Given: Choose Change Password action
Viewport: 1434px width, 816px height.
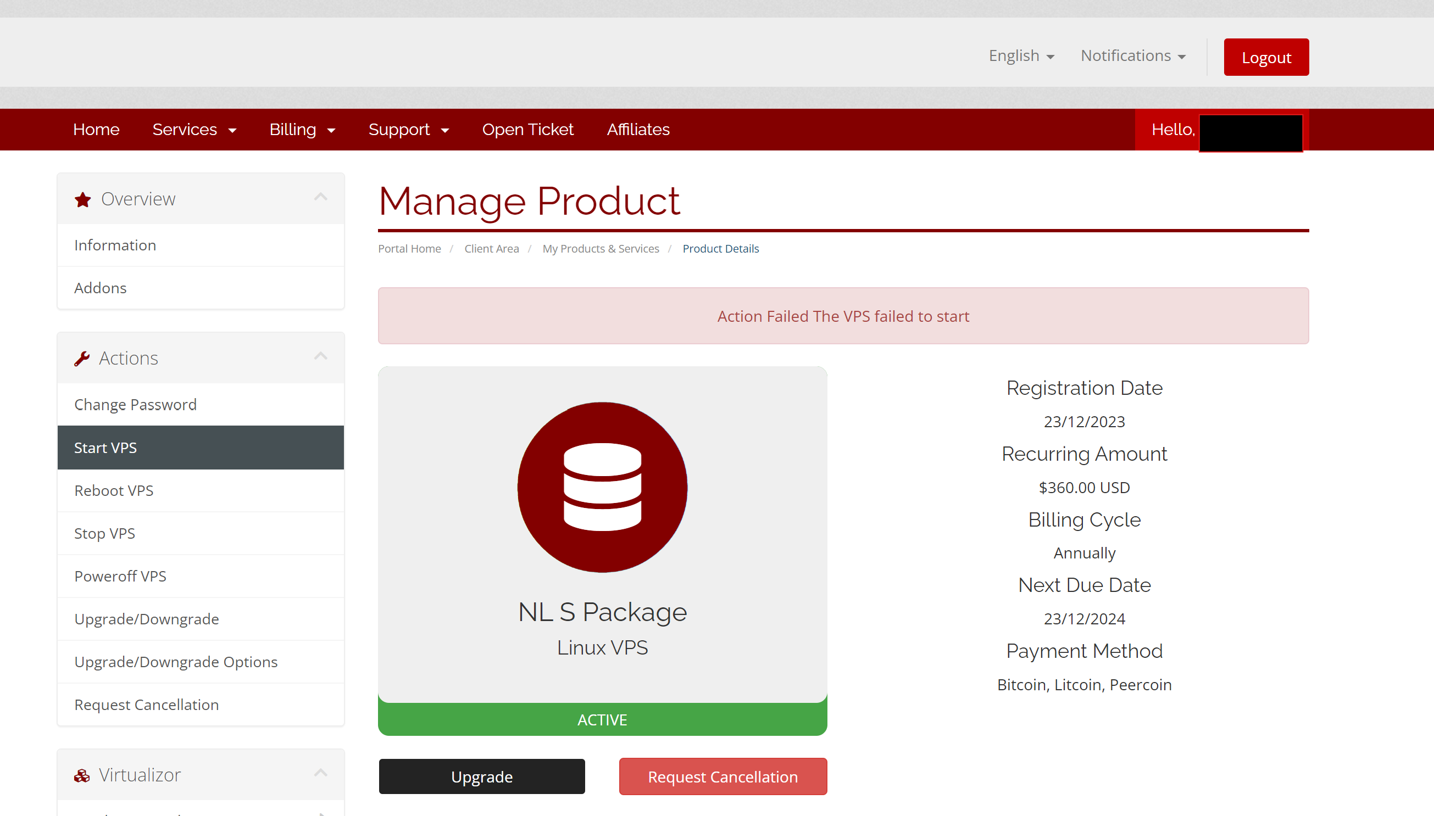Looking at the screenshot, I should click(201, 405).
